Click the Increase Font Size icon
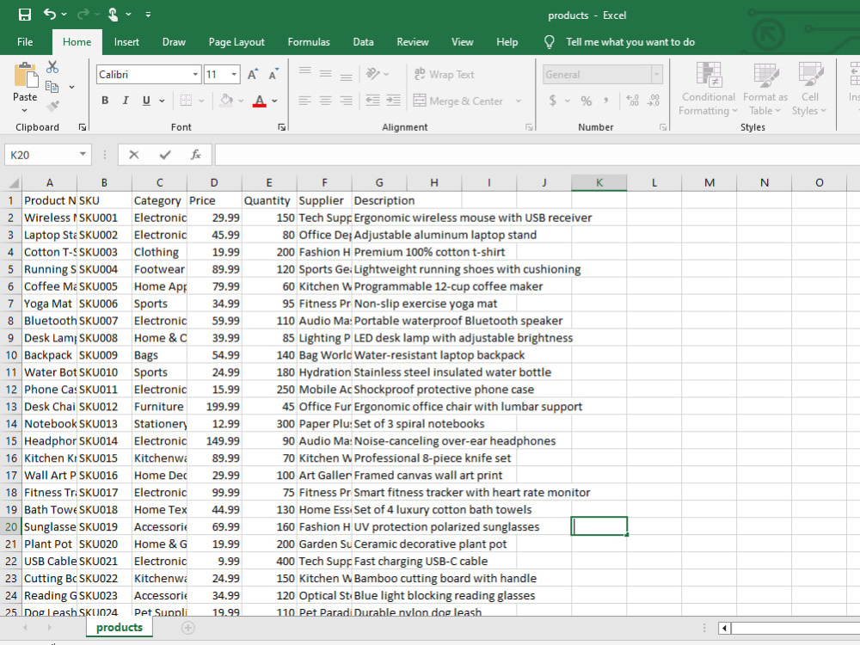This screenshot has width=860, height=645. 252,74
